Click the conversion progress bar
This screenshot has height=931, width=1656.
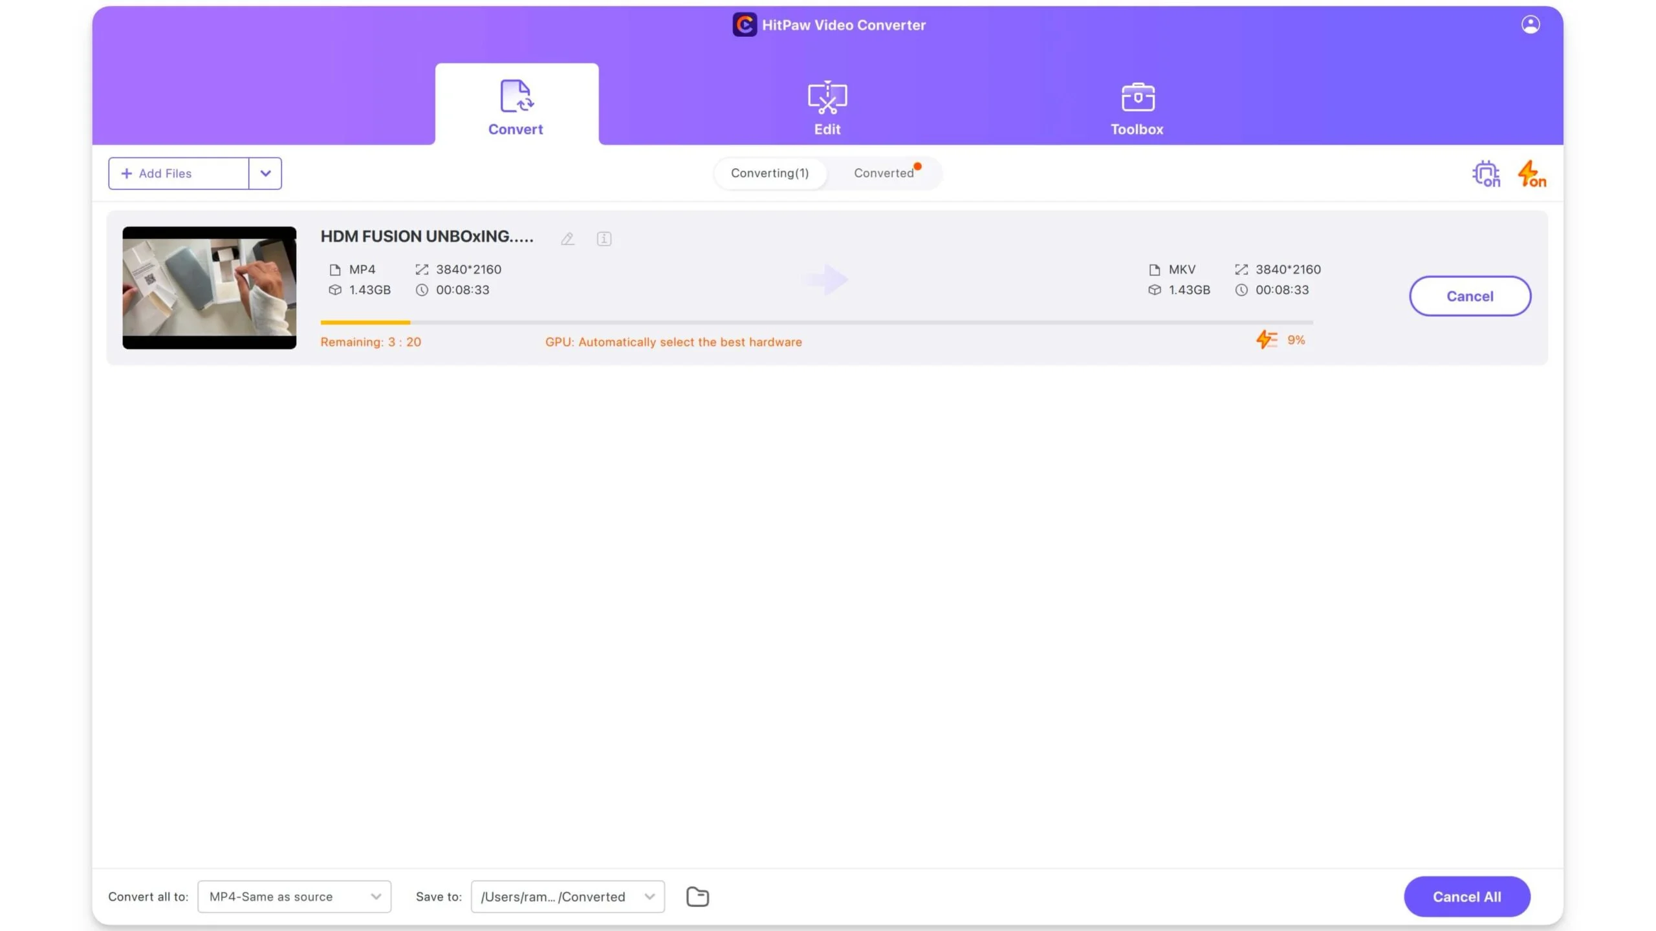click(x=816, y=322)
